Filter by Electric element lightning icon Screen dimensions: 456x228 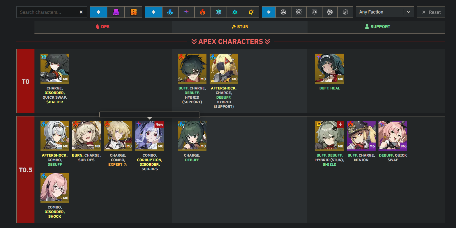[x=170, y=12]
